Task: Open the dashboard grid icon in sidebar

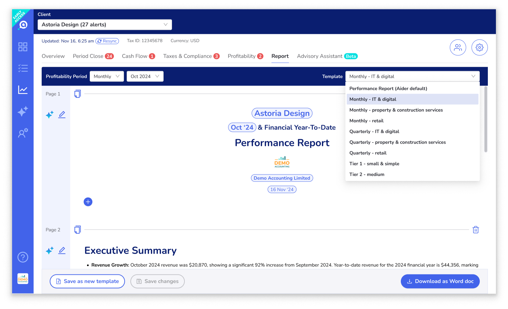Action: tap(23, 47)
